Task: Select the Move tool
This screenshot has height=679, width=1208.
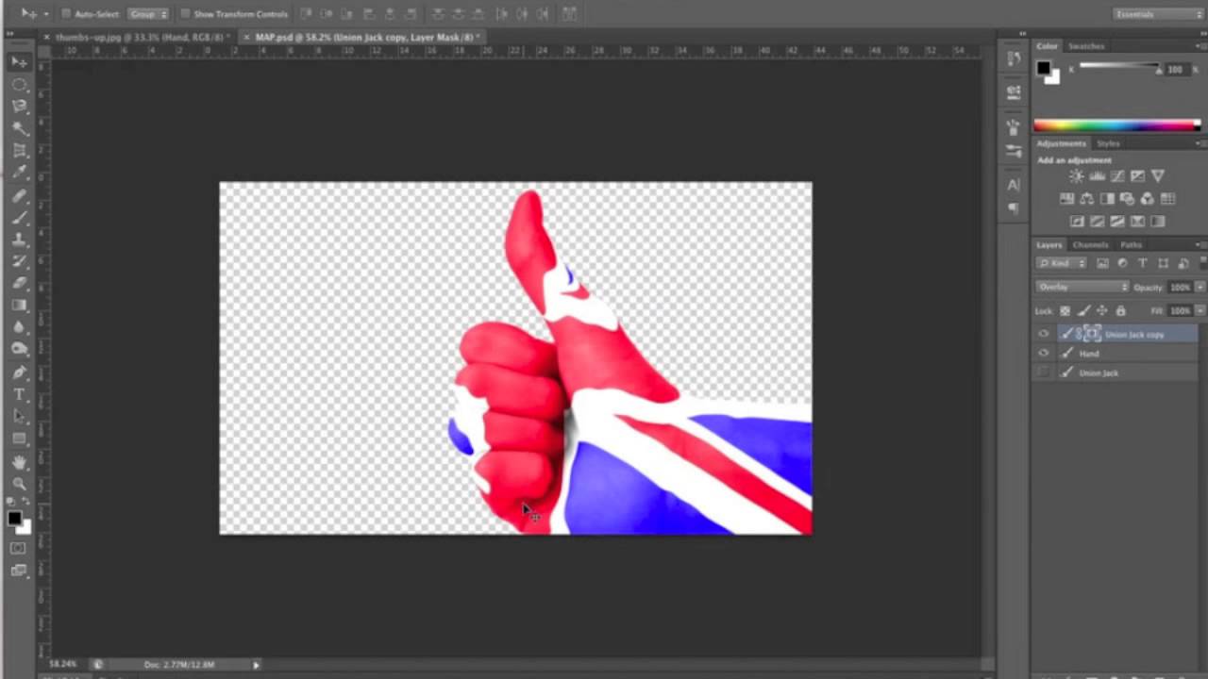Action: coord(19,62)
